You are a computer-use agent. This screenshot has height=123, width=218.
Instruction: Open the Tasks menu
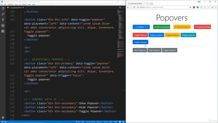point(29,4)
